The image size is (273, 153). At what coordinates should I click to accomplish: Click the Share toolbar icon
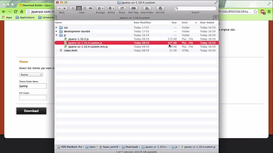[122, 8]
